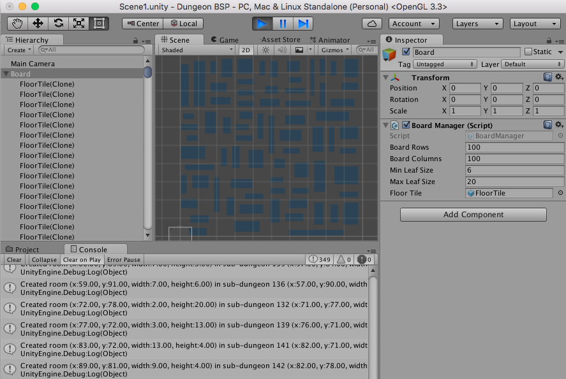The width and height of the screenshot is (566, 379).
Task: Click the Board Rows value field
Action: click(x=515, y=147)
